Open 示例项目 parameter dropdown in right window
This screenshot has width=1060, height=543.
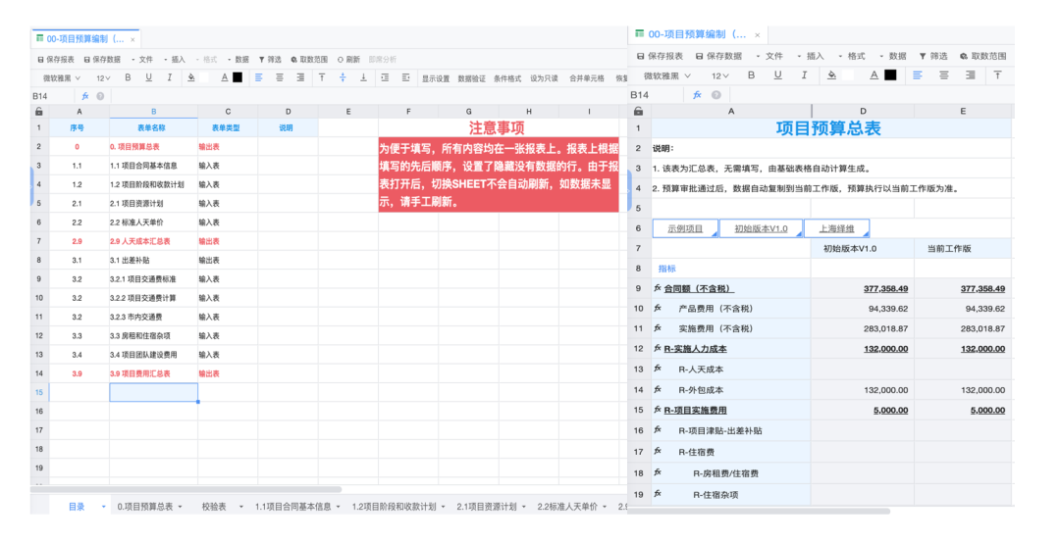click(x=685, y=228)
